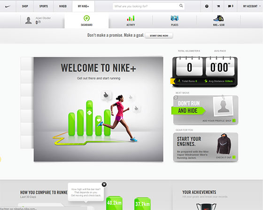Open the help question mark icon
Viewport: 263px width, 210px height.
(207, 6)
